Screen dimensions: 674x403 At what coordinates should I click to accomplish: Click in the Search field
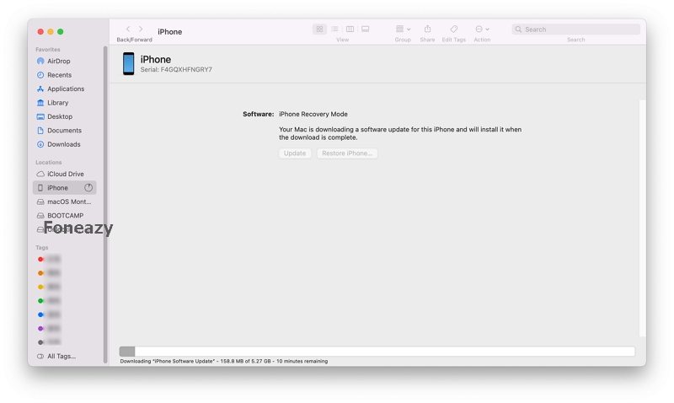575,30
